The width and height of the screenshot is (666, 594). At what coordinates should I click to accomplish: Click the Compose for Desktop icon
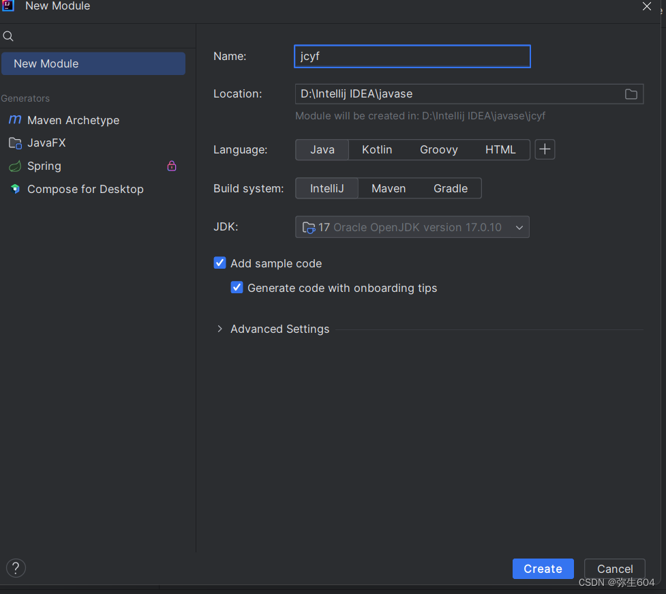tap(15, 189)
